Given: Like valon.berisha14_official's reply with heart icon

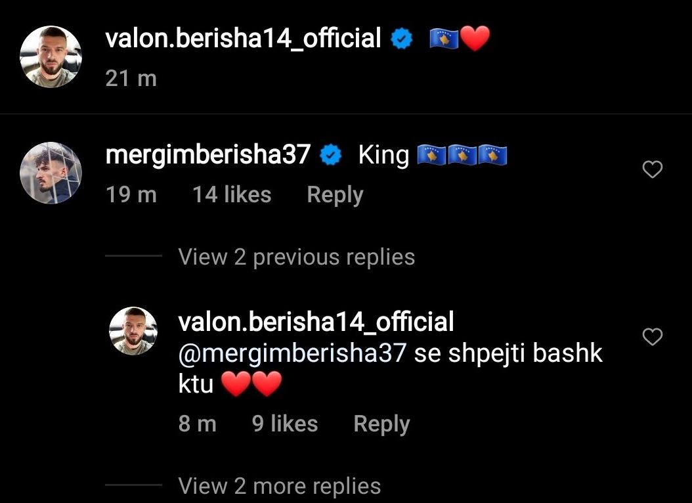Looking at the screenshot, I should (x=653, y=337).
